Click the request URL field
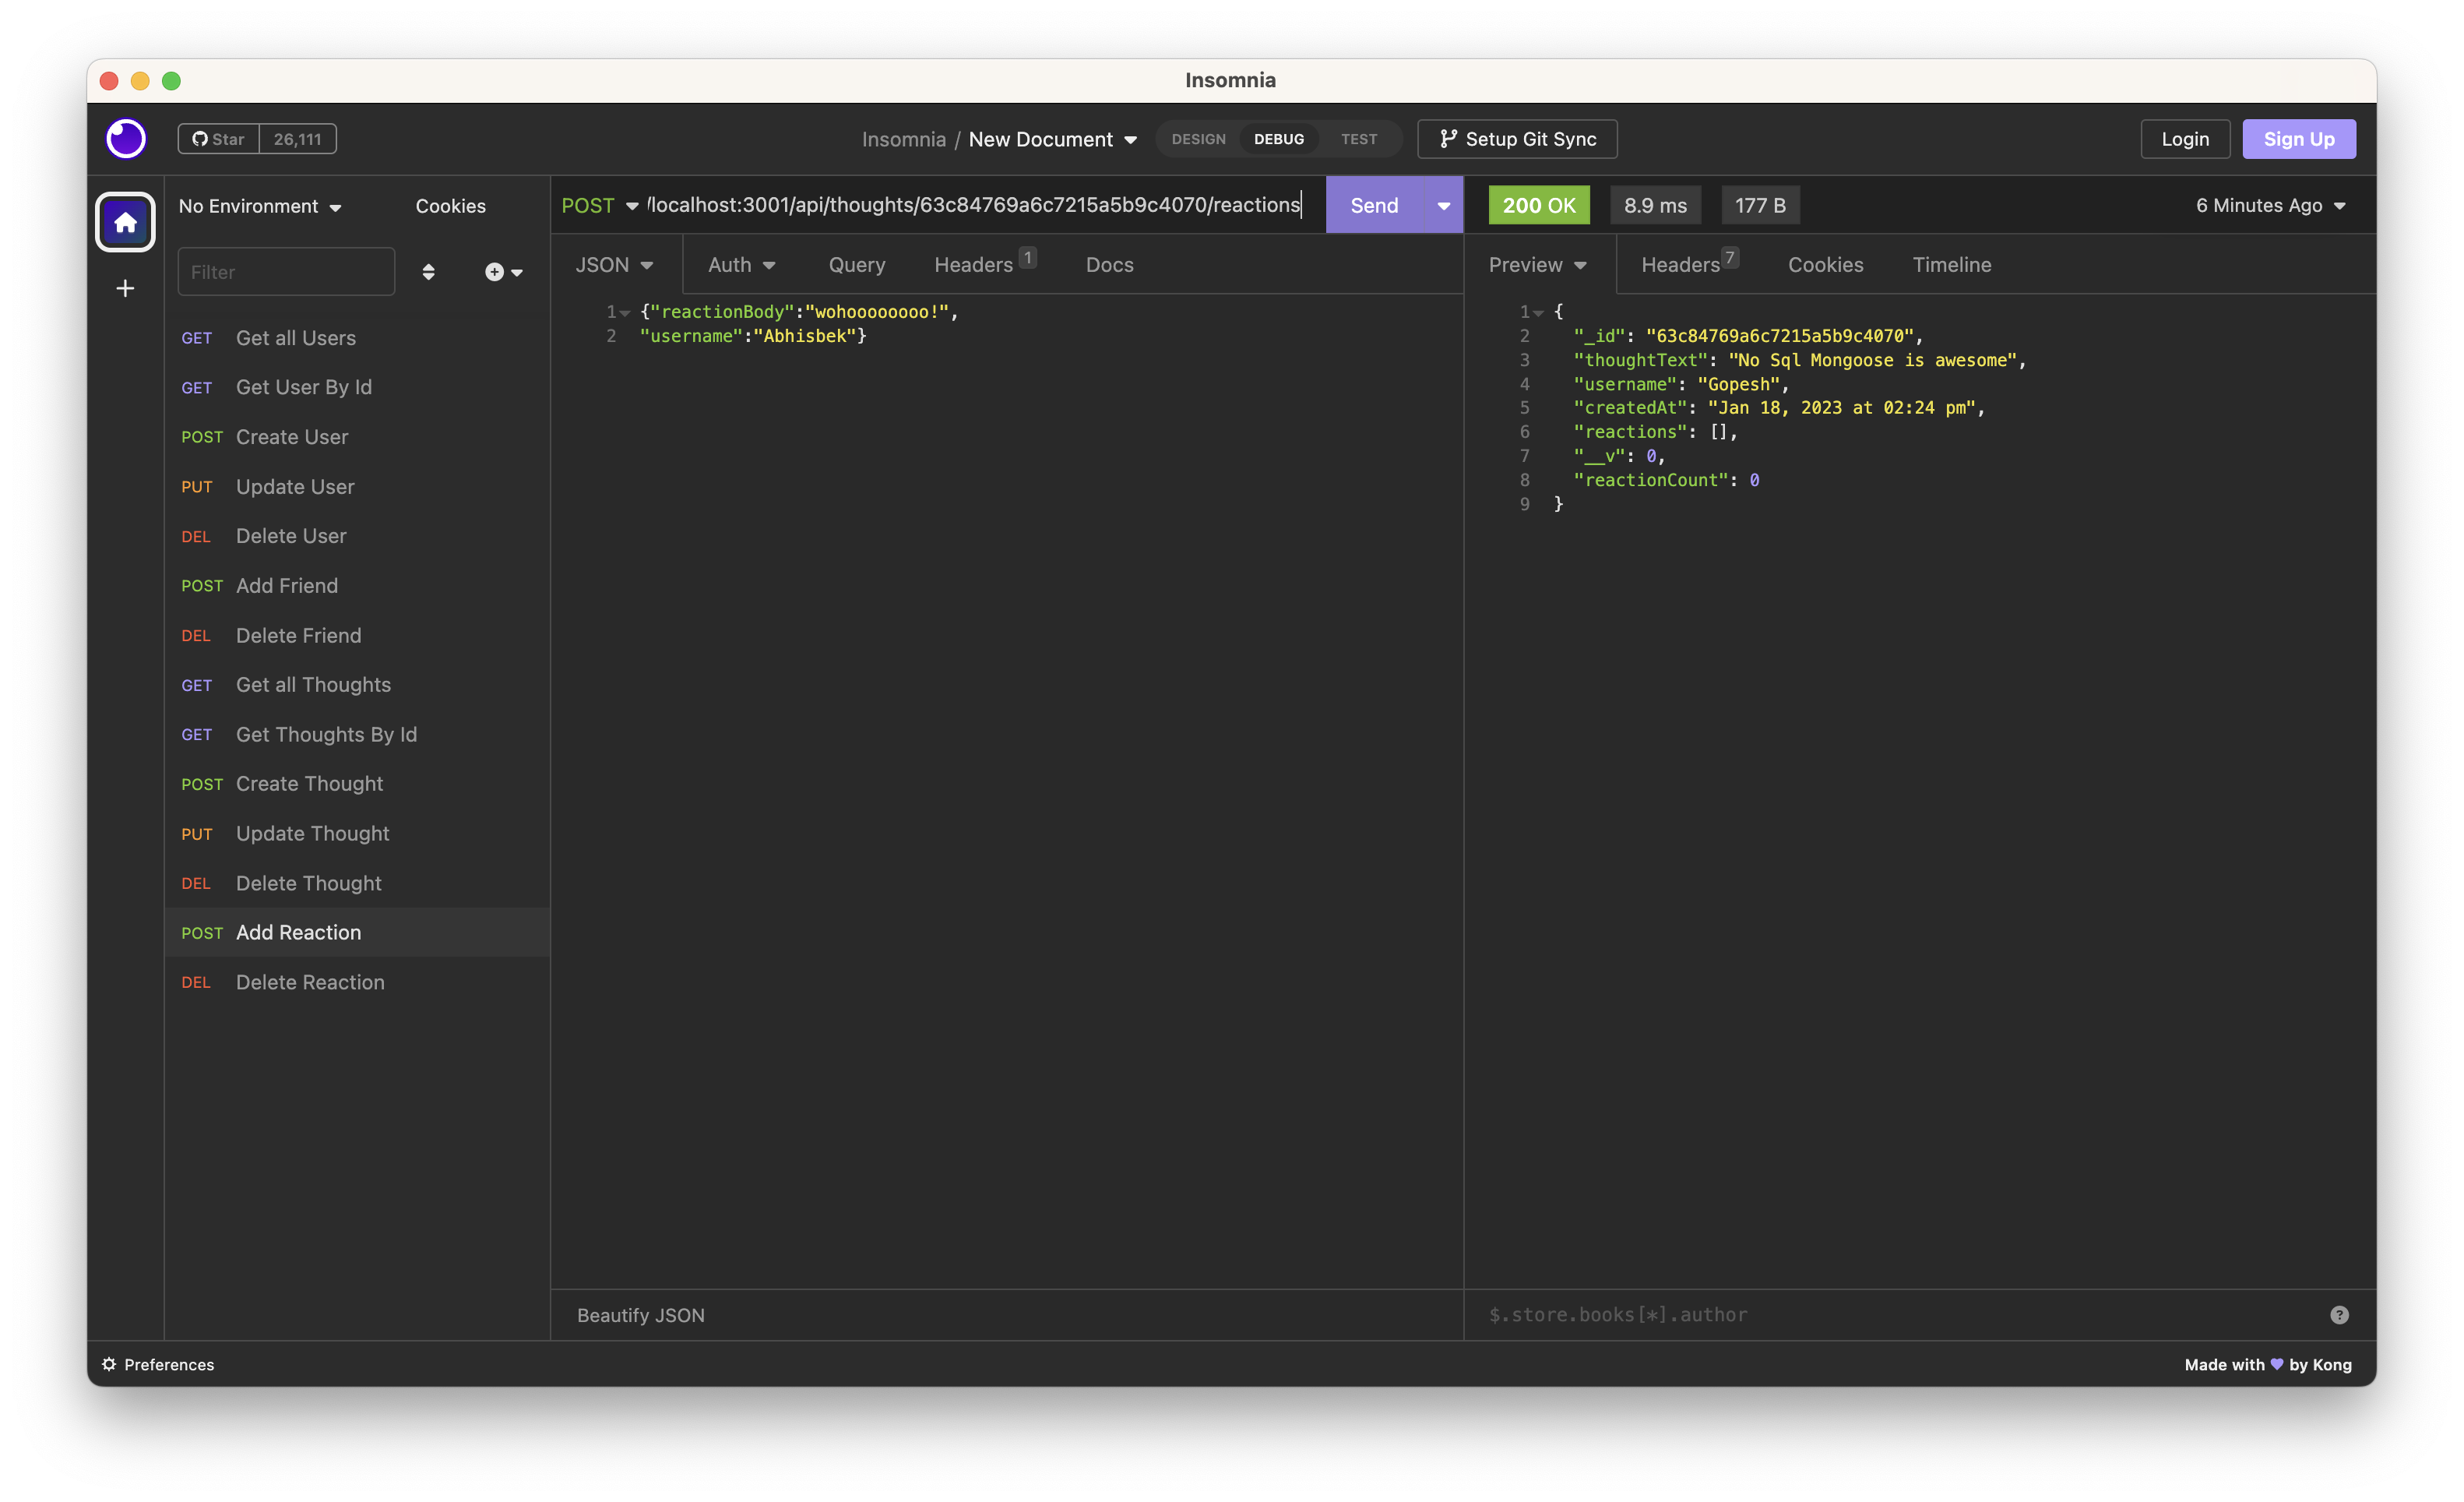This screenshot has width=2464, height=1502. [975, 205]
